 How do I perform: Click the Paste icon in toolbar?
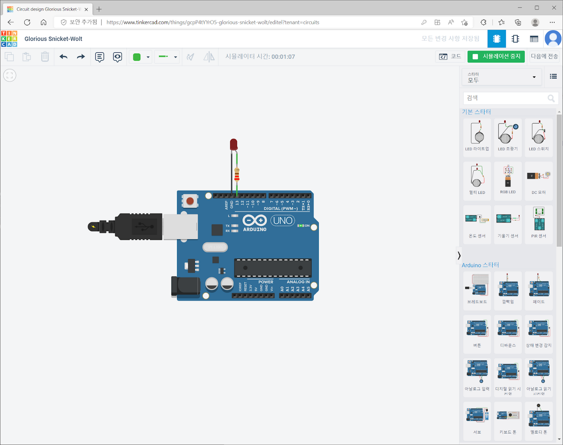pyautogui.click(x=27, y=57)
